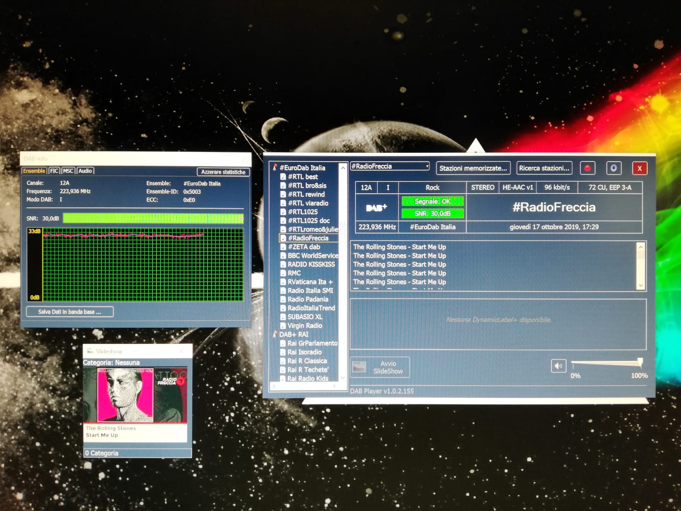Click the DAB+ logo in player
Screen dimensions: 681x511
coord(377,207)
